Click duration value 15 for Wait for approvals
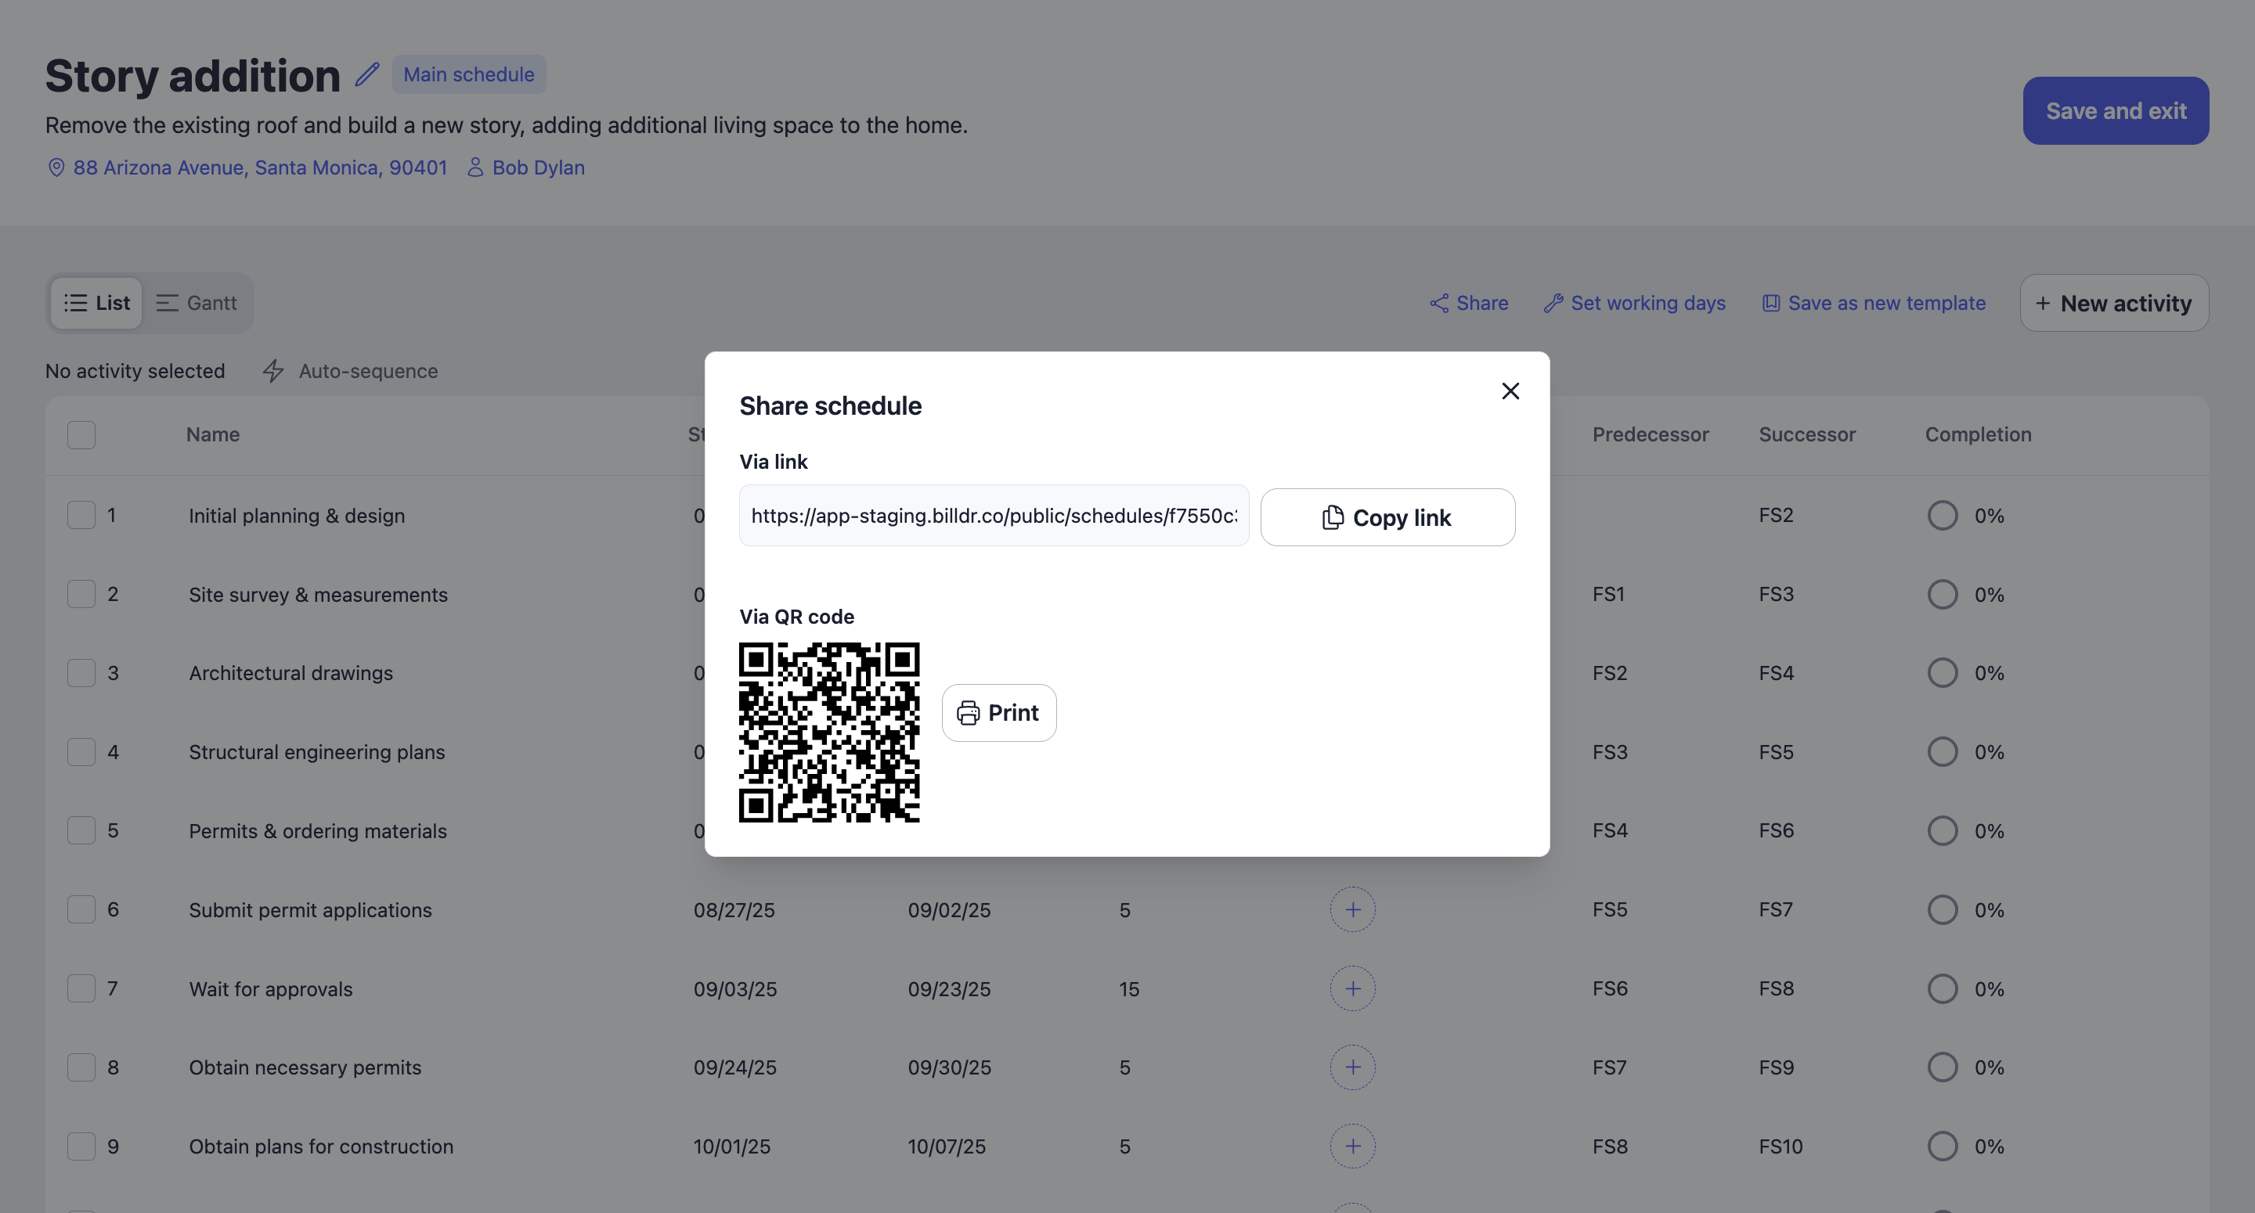 pyautogui.click(x=1128, y=989)
